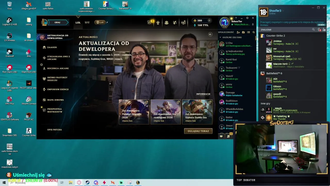This screenshot has width=330, height=186.
Task: Open the missions icon with badge 1
Action: (229, 136)
